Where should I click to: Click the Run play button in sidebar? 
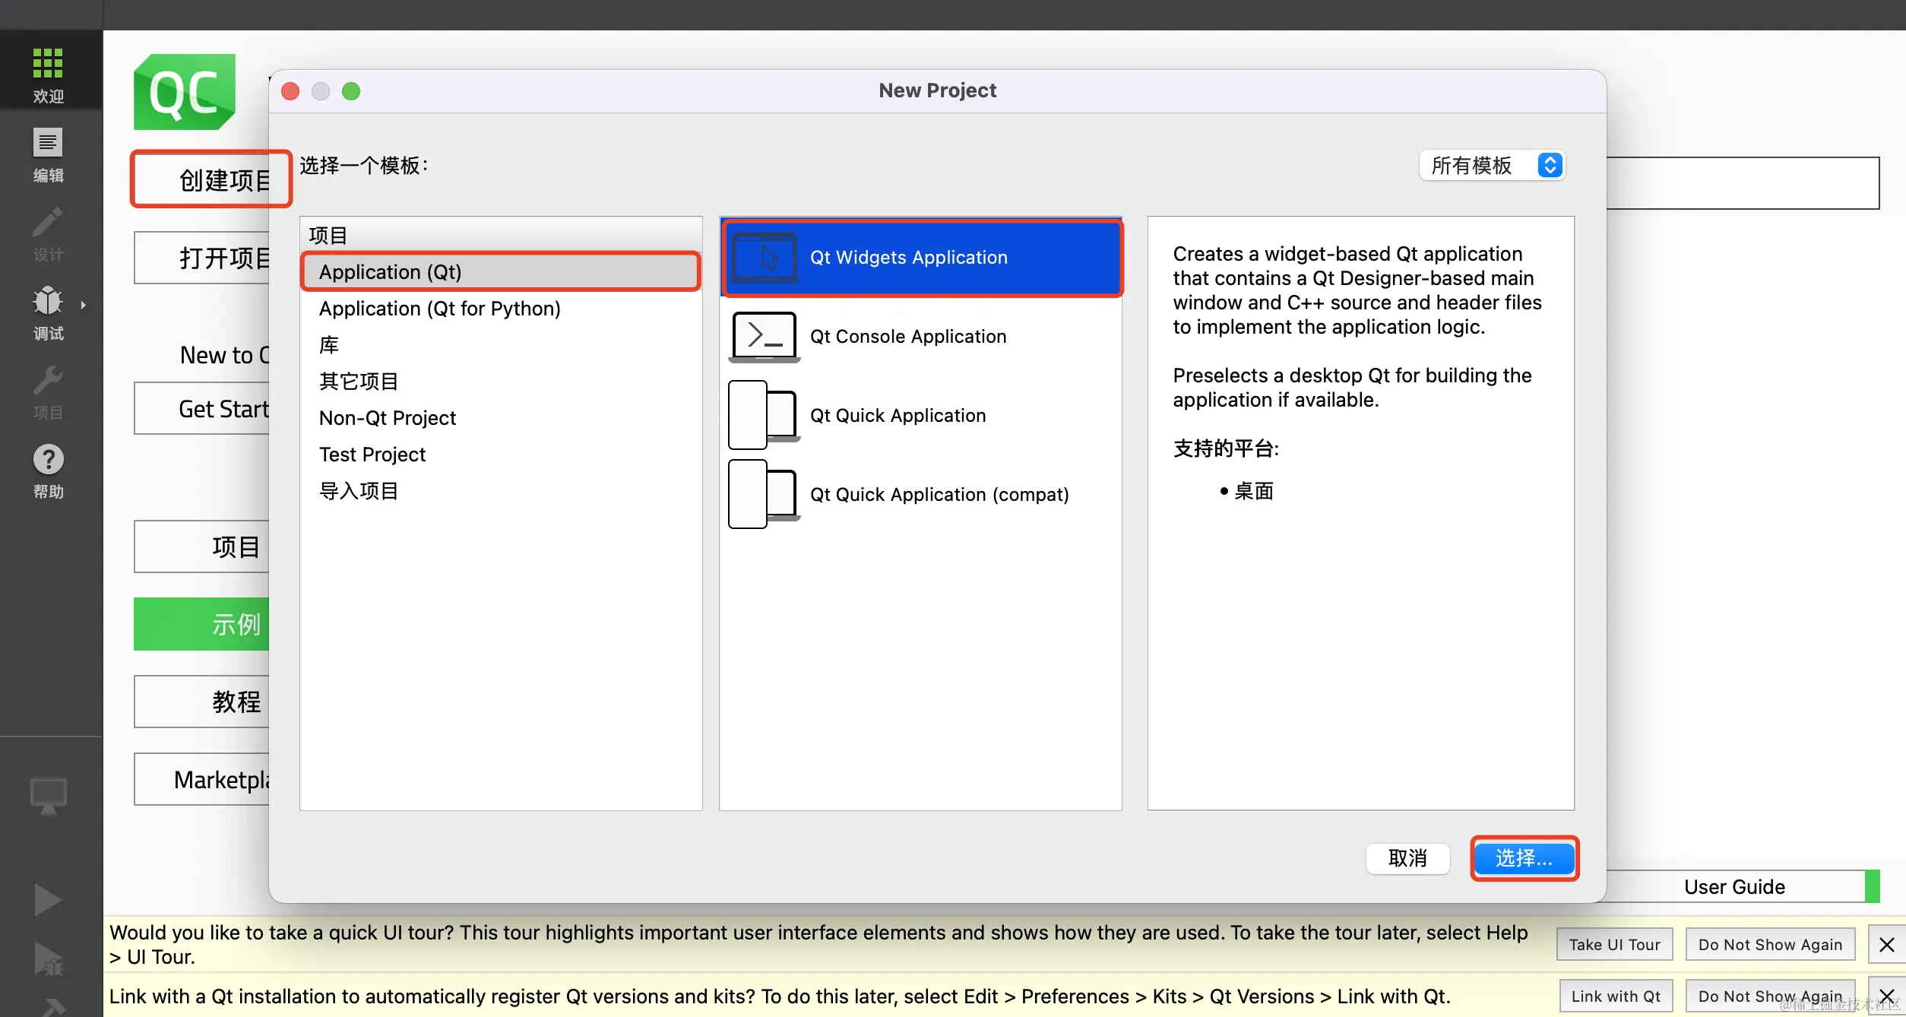[48, 900]
